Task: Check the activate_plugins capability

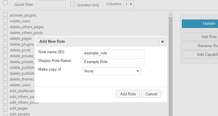Action: point(5,15)
